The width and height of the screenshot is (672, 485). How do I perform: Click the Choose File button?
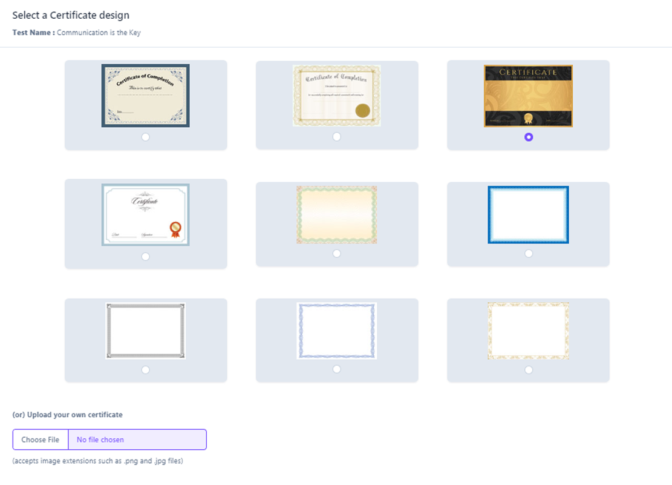(41, 440)
